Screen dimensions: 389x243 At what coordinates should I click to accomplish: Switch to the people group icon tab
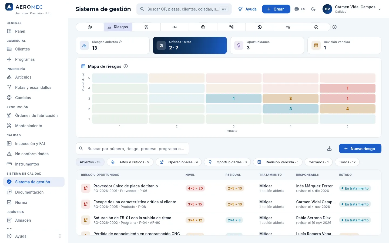175,27
